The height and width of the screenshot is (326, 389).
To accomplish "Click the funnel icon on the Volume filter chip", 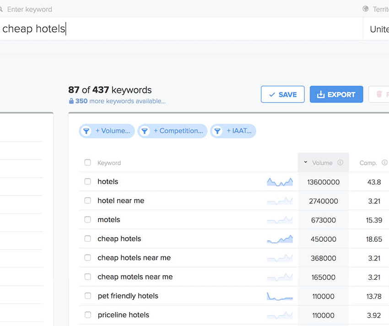I will click(86, 131).
